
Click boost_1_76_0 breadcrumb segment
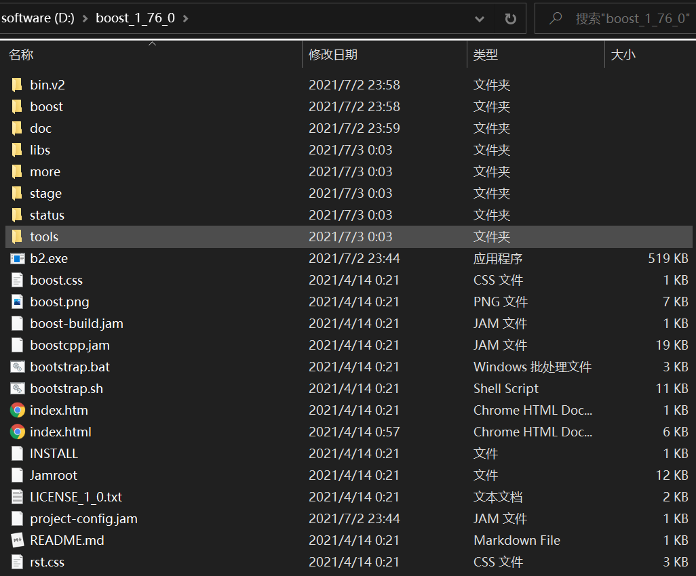[x=136, y=18]
